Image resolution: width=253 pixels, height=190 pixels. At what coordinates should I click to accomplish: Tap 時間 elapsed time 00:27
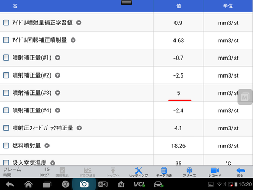[x=44, y=175]
